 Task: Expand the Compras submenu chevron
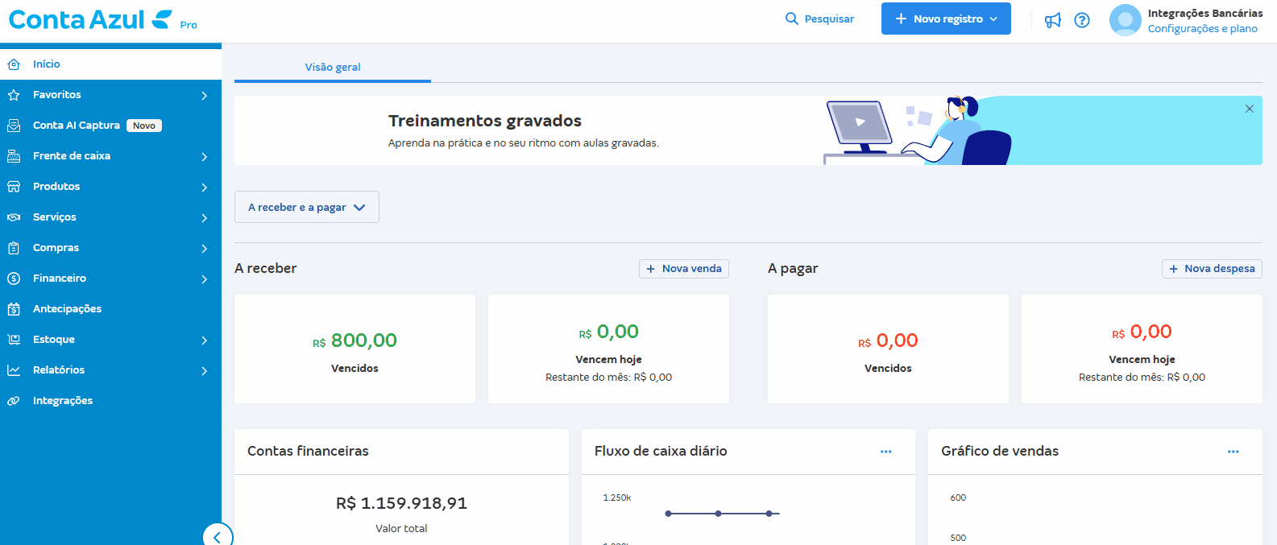tap(205, 249)
